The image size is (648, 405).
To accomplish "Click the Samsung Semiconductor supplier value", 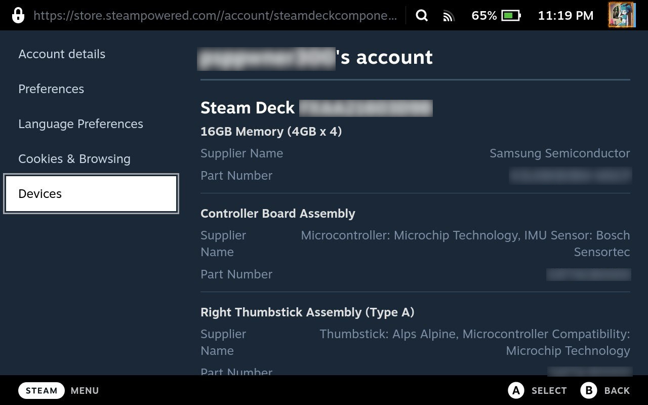I will point(560,153).
